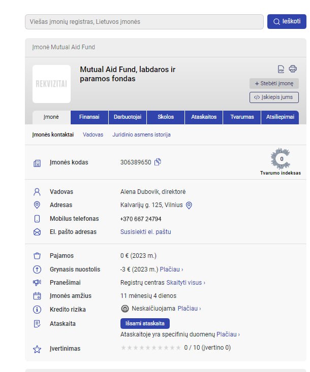Image resolution: width=310 pixels, height=372 pixels.
Task: Click the Tvarumo indeksas badge
Action: tap(281, 161)
